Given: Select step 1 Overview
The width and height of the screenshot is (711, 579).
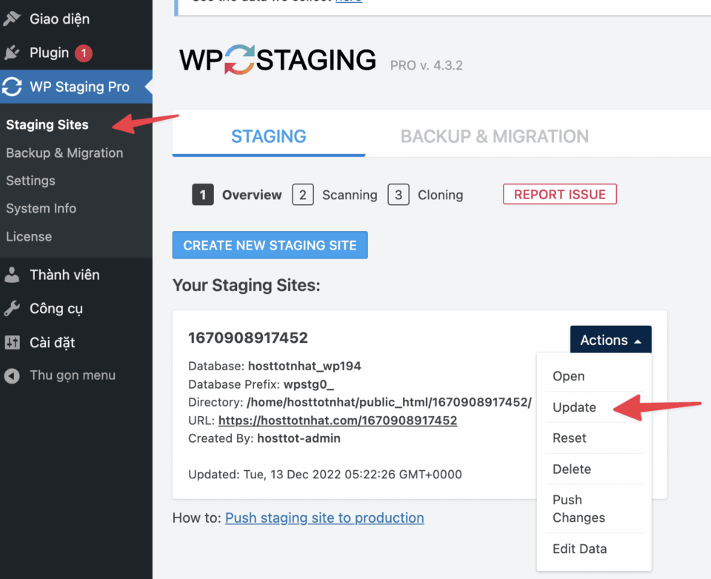Looking at the screenshot, I should coord(237,195).
